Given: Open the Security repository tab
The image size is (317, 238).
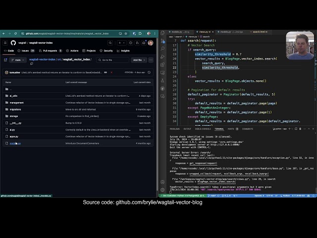Looking at the screenshot, I should (x=106, y=51).
